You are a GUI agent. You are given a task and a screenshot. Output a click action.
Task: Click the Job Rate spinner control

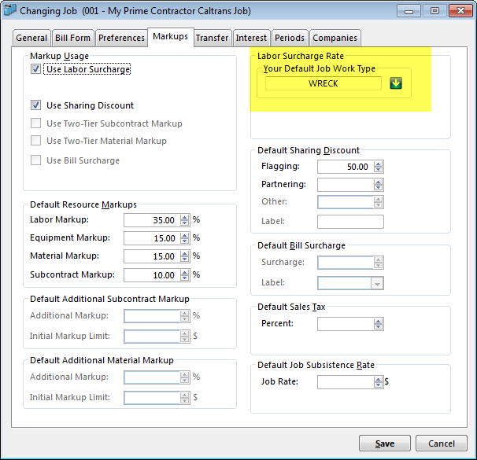pyautogui.click(x=379, y=382)
